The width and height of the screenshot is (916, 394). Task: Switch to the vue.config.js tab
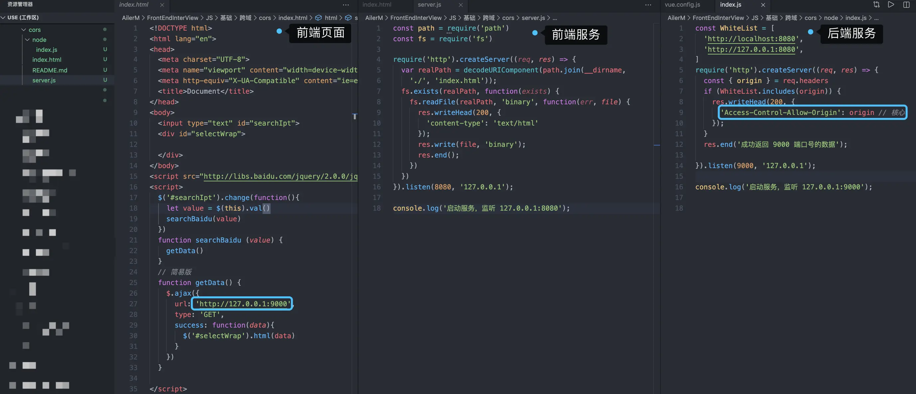click(682, 5)
